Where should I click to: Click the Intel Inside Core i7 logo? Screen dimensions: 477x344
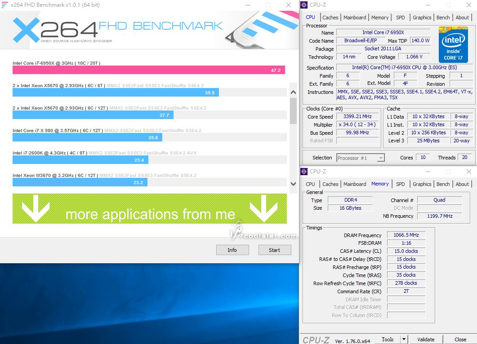pyautogui.click(x=453, y=44)
